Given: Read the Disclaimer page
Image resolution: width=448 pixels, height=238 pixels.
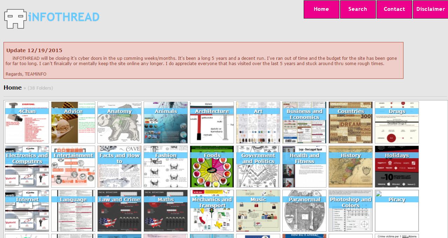Looking at the screenshot, I should [430, 9].
